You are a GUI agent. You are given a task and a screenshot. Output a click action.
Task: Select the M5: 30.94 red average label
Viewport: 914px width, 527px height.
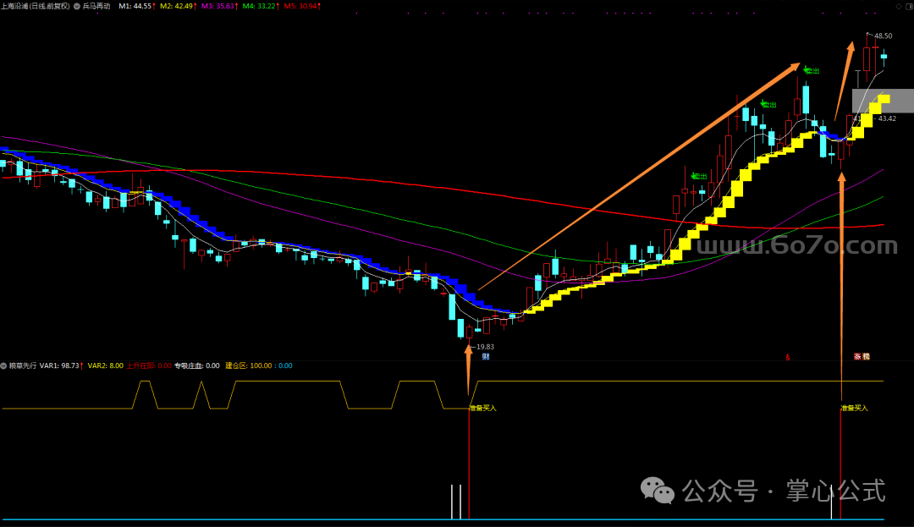pyautogui.click(x=303, y=6)
